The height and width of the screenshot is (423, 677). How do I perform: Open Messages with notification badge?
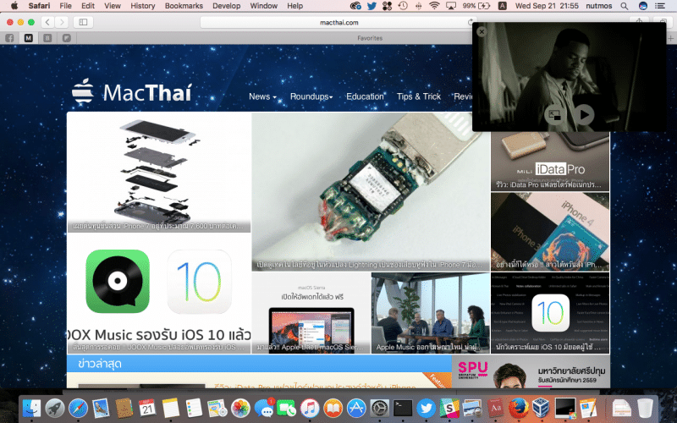[264, 408]
